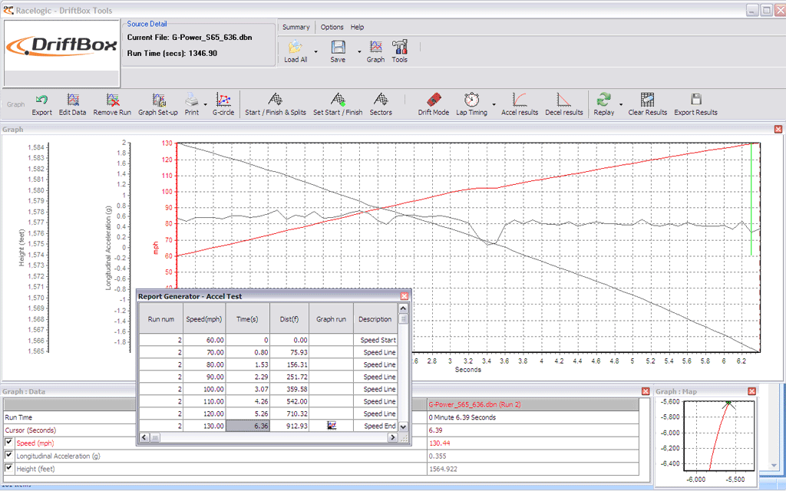Expand Save dropdown arrow
786x491 pixels.
pyautogui.click(x=359, y=51)
